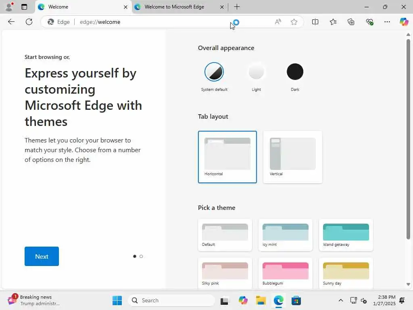
Task: Open Copilot from the taskbar
Action: 243,300
